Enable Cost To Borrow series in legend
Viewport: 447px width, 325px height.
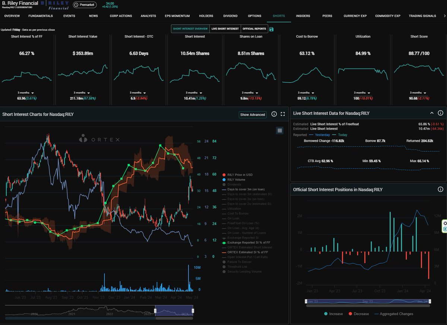(x=235, y=213)
